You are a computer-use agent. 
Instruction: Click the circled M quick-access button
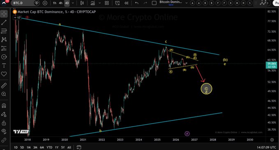click(237, 3)
